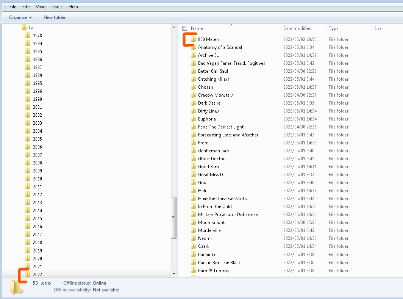The width and height of the screenshot is (403, 299).
Task: Select Feria The Darkest Light name
Action: [221, 127]
